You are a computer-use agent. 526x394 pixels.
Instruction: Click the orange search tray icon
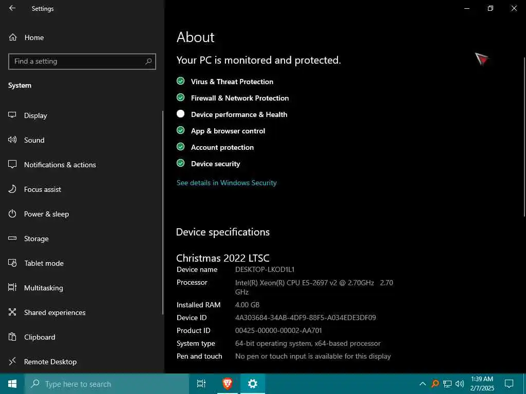click(435, 384)
